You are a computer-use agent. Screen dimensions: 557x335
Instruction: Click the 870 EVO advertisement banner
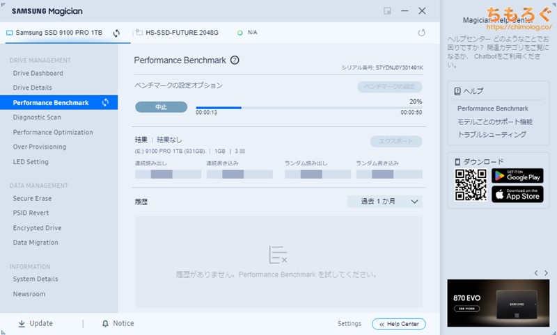click(498, 303)
